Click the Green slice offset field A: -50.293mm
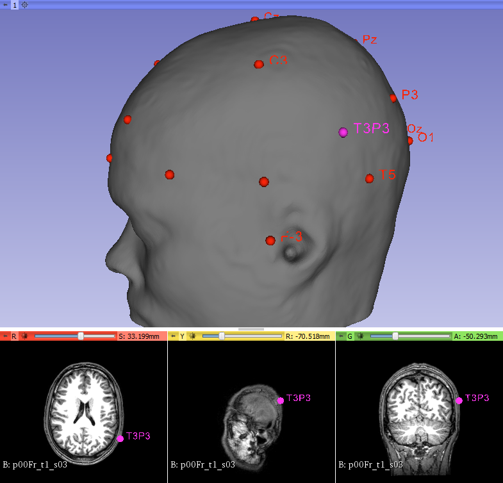The width and height of the screenshot is (503, 483). [x=477, y=336]
